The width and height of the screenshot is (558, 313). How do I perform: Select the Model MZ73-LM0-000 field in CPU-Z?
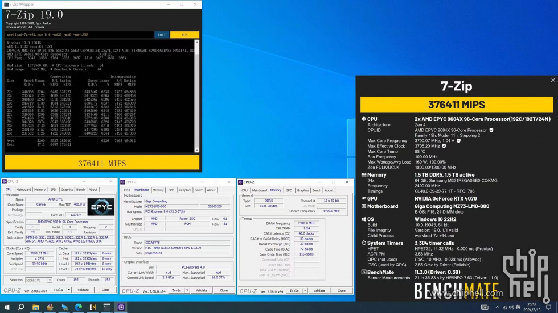click(x=171, y=206)
